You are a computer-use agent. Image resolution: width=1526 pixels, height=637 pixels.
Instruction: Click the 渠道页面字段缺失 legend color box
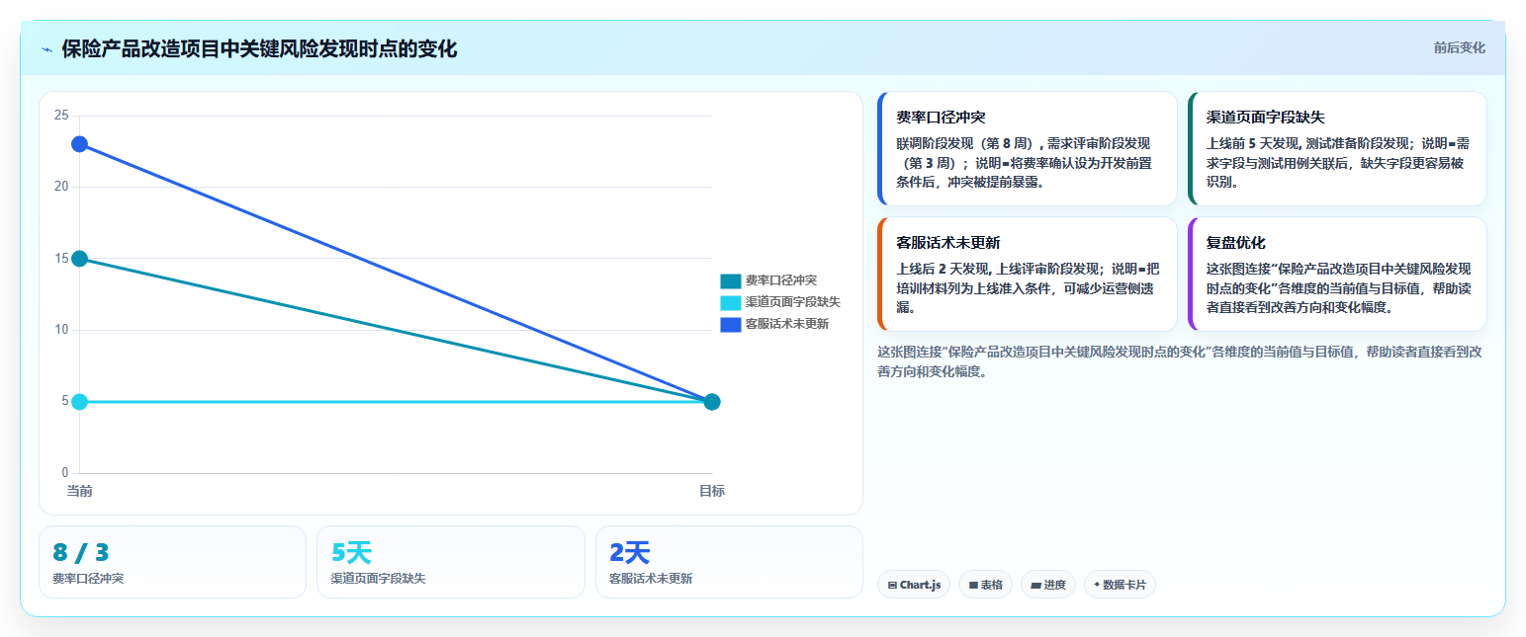coord(730,302)
